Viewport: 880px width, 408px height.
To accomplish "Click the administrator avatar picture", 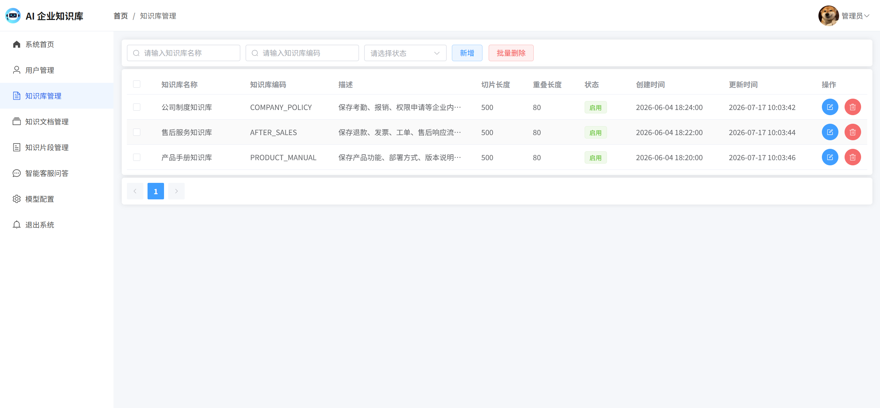I will click(x=828, y=16).
